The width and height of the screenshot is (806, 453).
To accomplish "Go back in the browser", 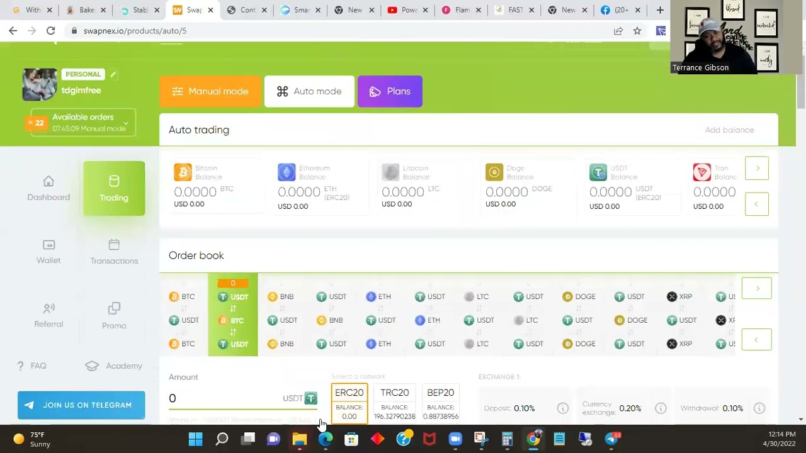I will coord(13,31).
